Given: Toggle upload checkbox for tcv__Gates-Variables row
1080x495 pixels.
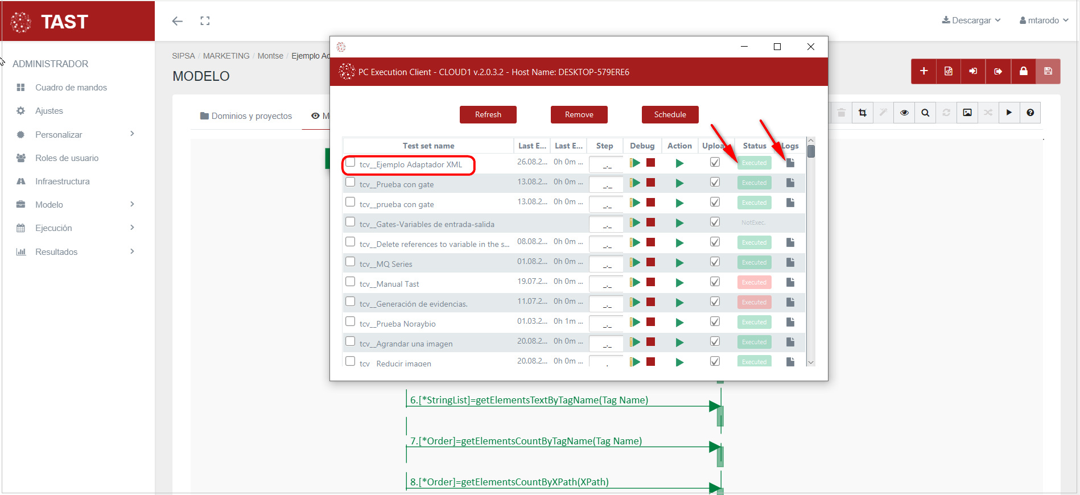Looking at the screenshot, I should click(715, 222).
